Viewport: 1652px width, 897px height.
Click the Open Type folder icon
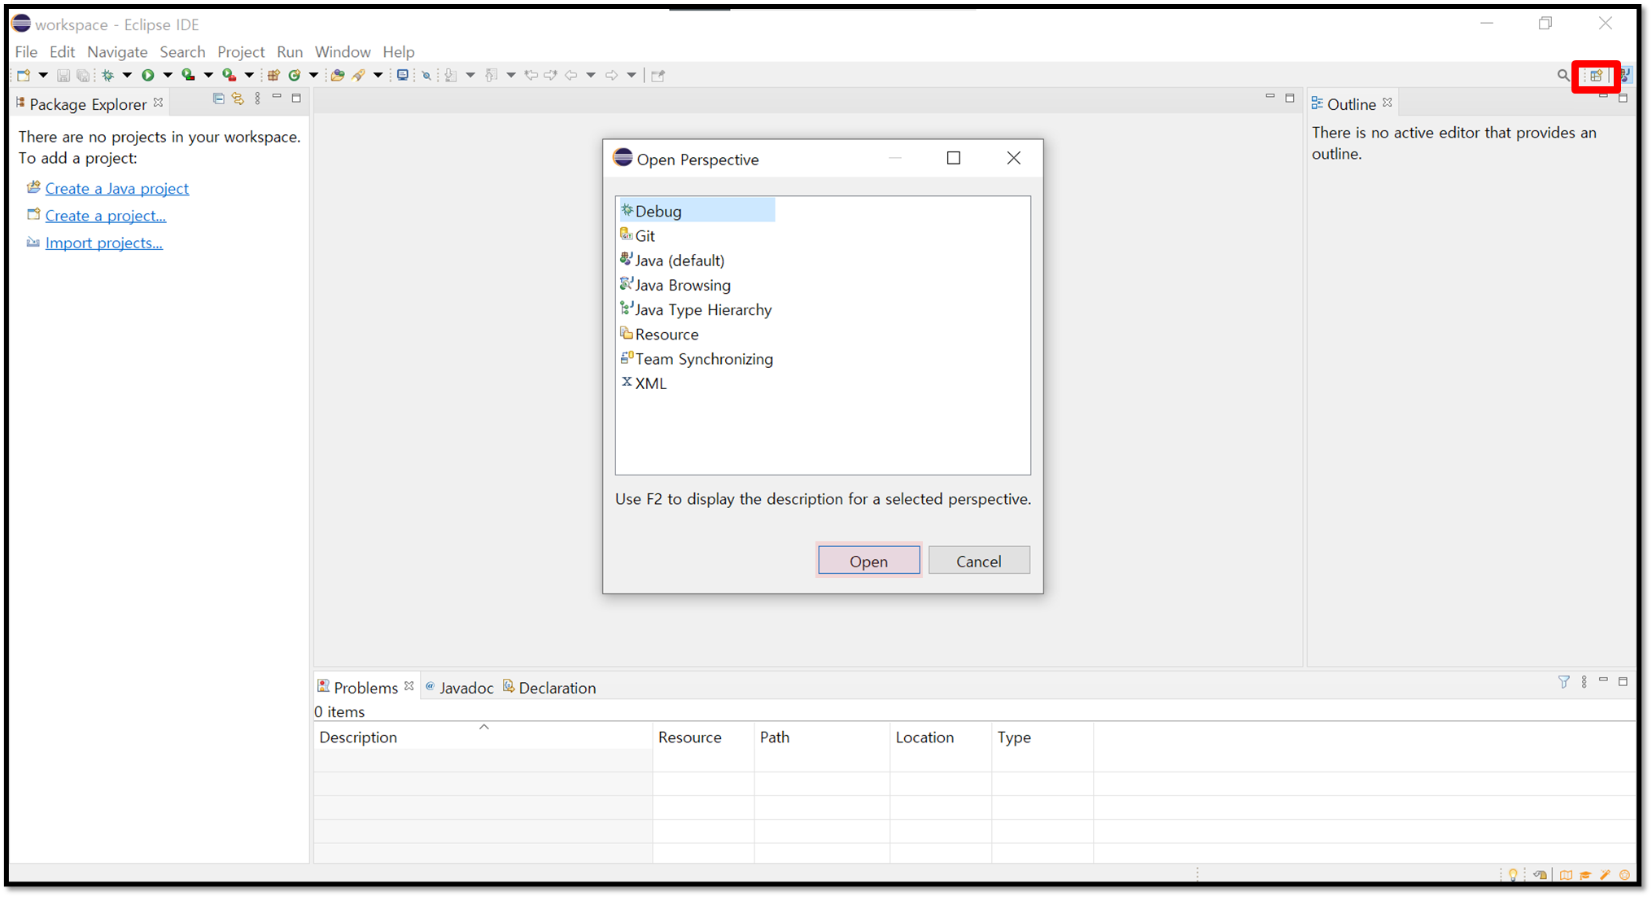(337, 75)
